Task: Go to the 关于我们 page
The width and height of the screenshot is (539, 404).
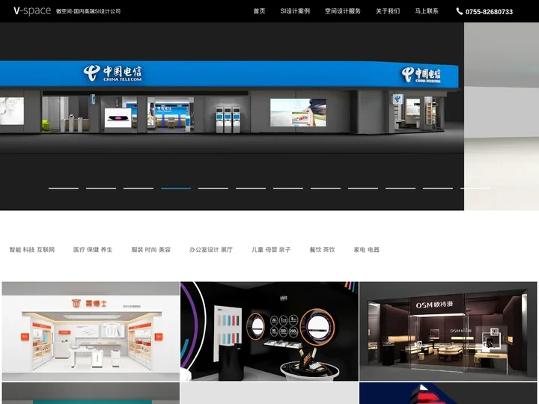Action: click(x=388, y=11)
